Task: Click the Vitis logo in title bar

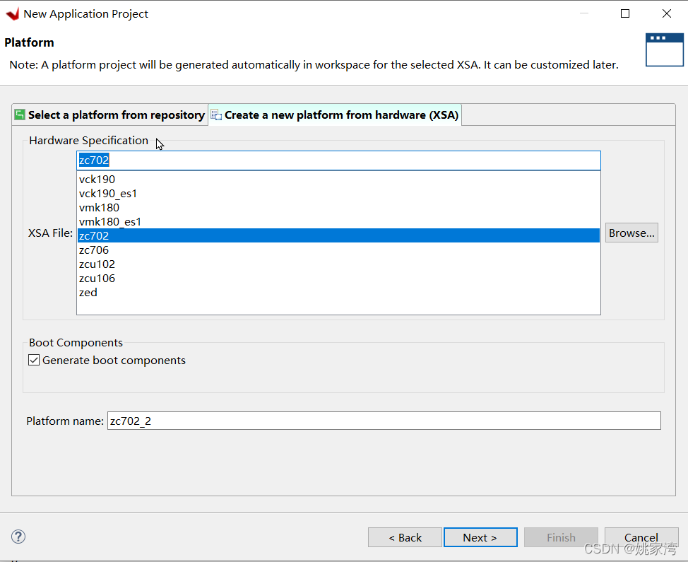Action: coord(12,13)
